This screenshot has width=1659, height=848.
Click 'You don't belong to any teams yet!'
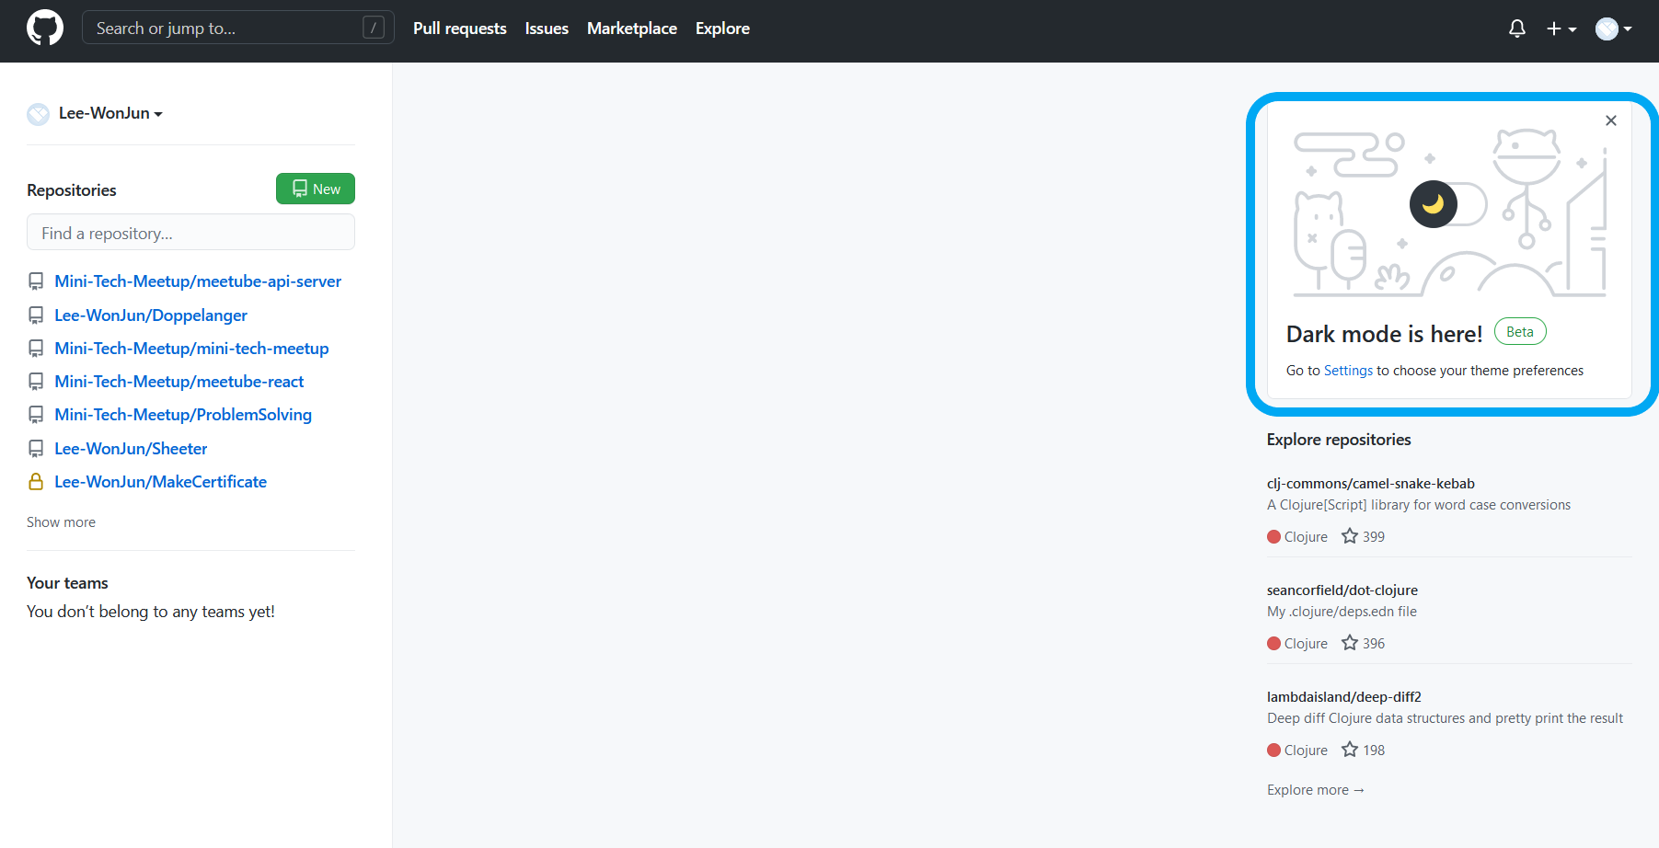[x=151, y=612]
